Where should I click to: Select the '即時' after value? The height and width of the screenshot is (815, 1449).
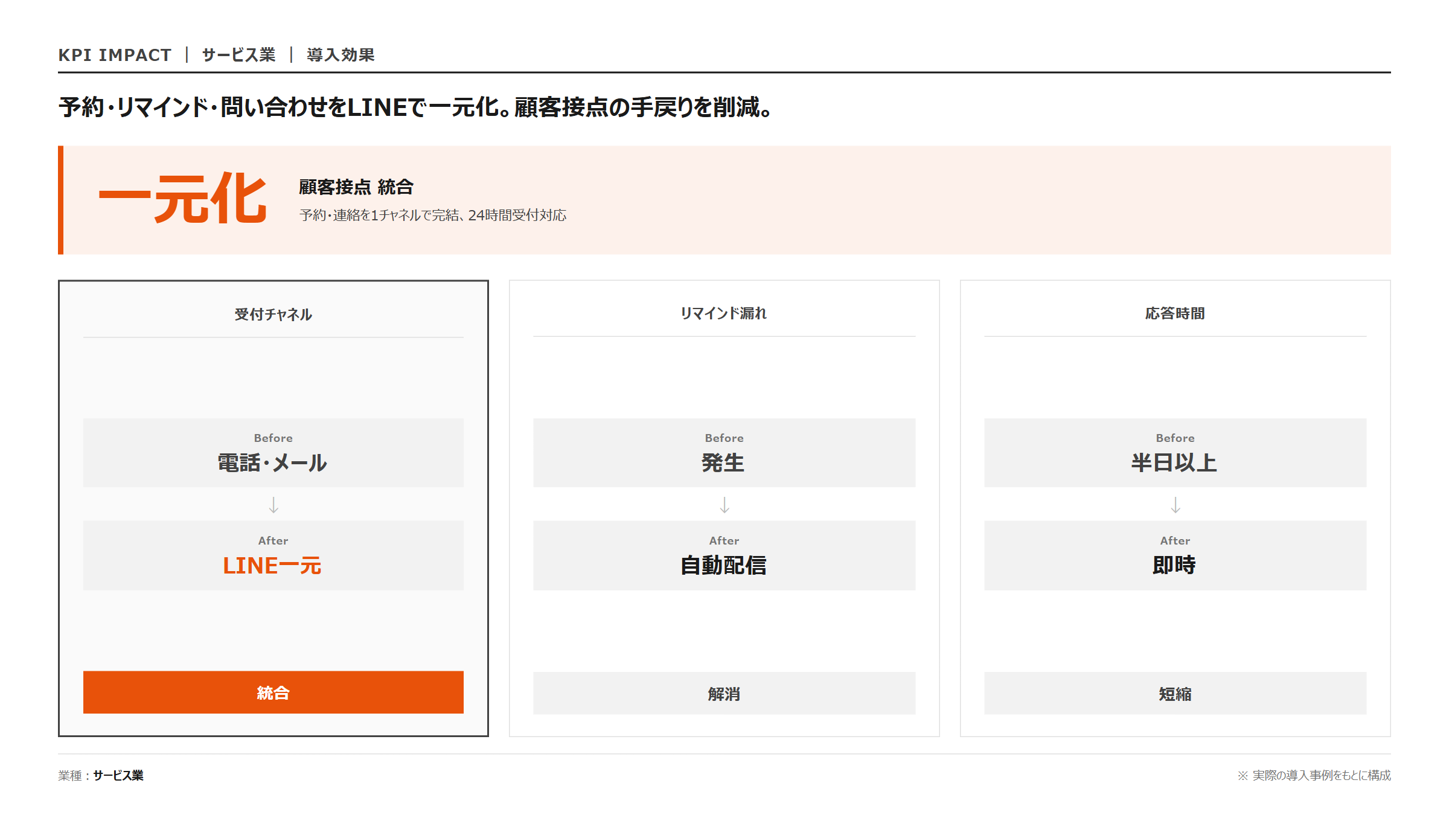1174,566
